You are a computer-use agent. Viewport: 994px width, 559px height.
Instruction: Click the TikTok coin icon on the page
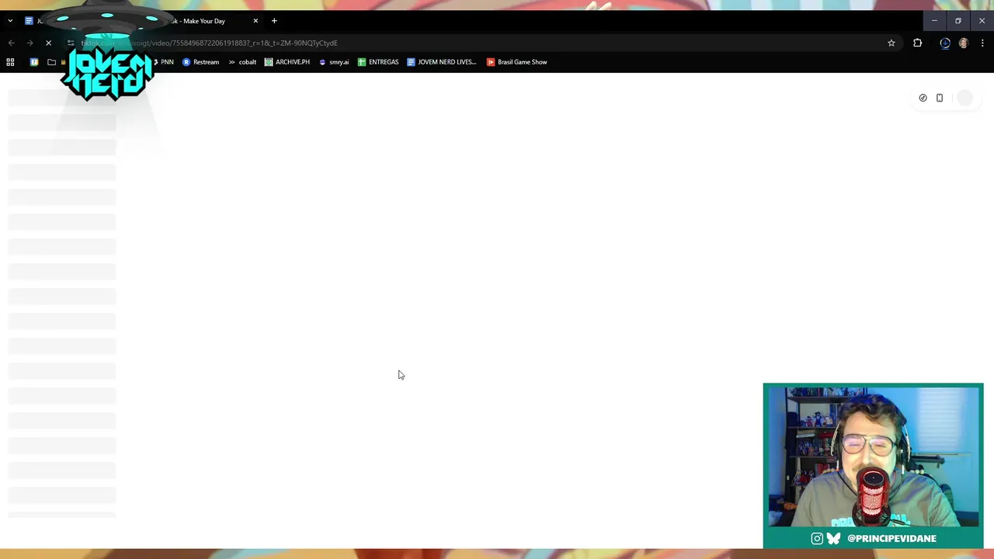923,98
